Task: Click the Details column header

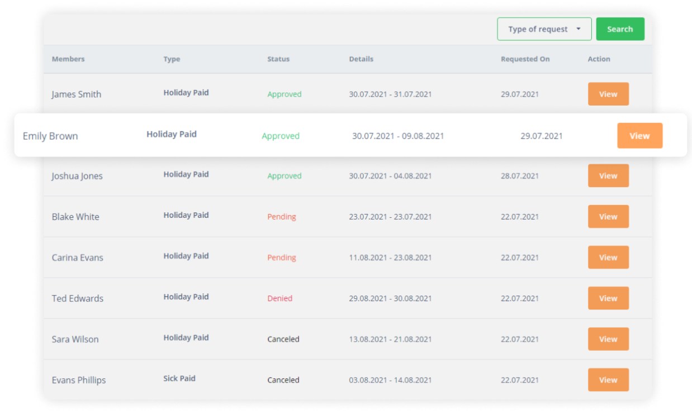Action: (361, 59)
